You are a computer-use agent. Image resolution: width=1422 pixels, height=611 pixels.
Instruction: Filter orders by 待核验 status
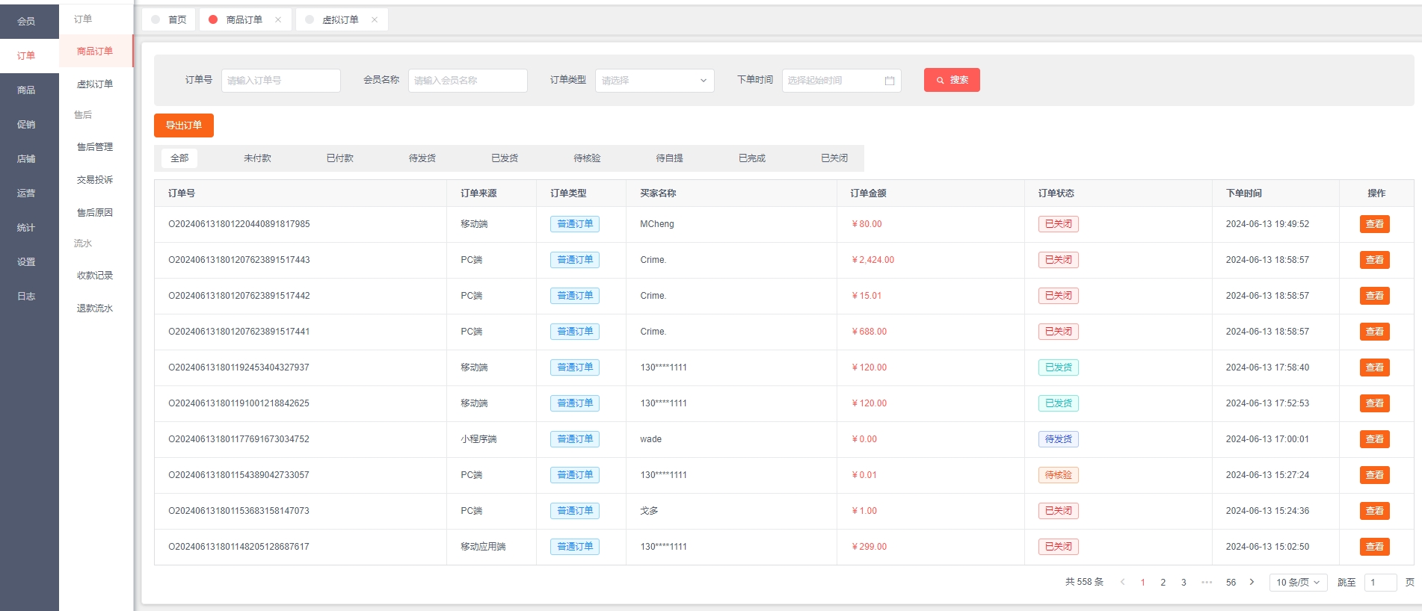click(587, 158)
